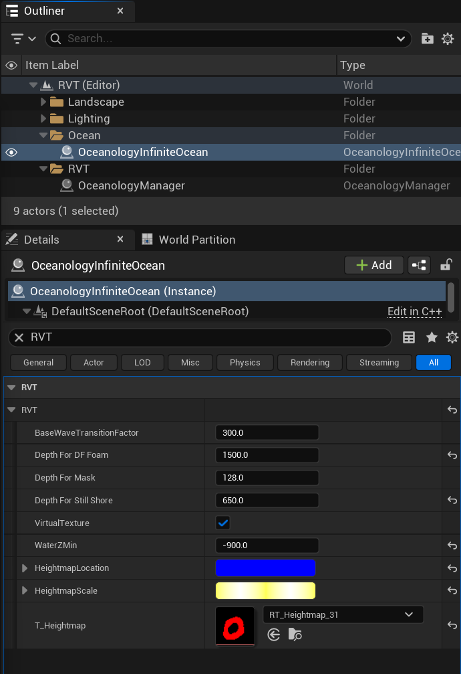This screenshot has height=674, width=461.
Task: Click the Landscape folder icon
Action: click(x=57, y=102)
